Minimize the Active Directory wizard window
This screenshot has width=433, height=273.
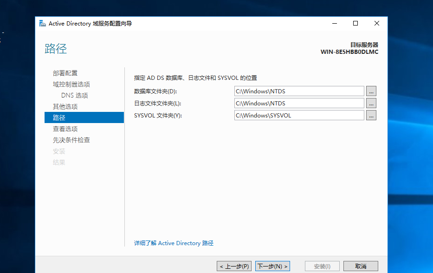335,24
